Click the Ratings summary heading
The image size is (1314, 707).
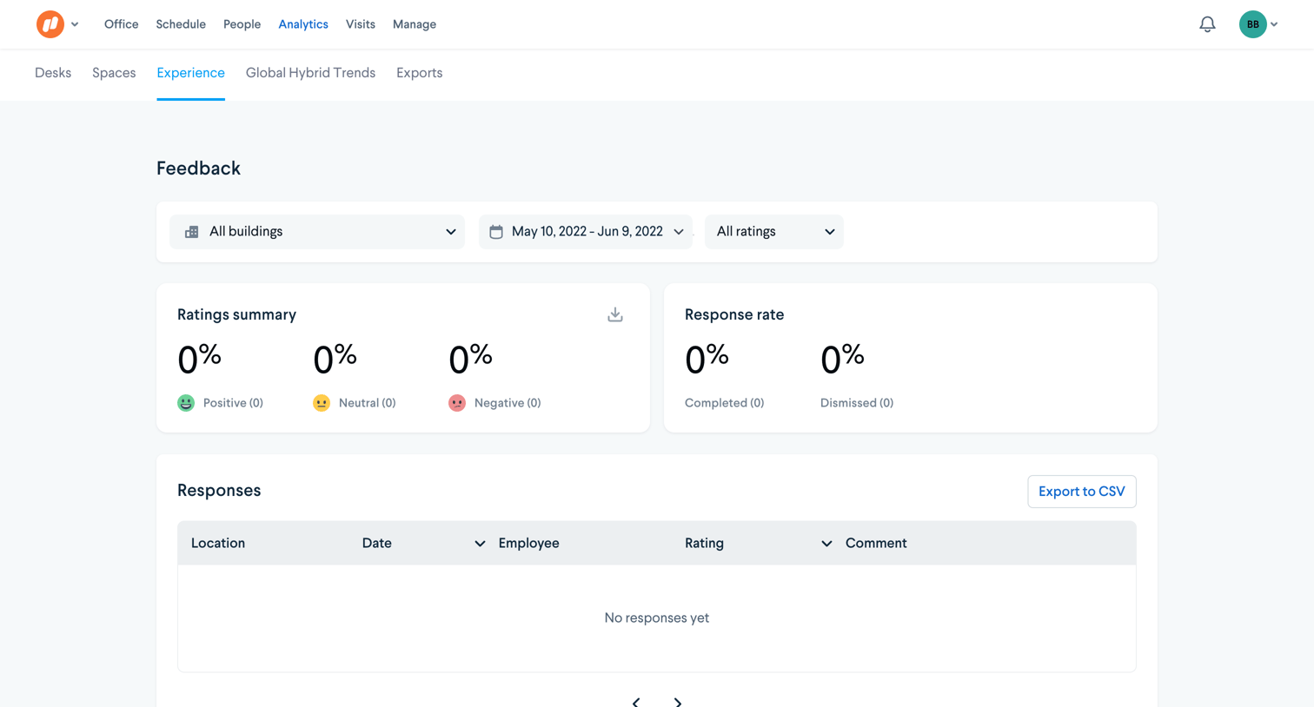[x=236, y=314]
